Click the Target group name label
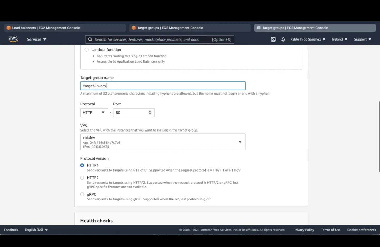The width and height of the screenshot is (380, 247). click(x=97, y=78)
